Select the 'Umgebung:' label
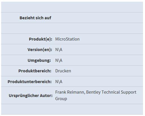This screenshot has width=145, height=116. [x=39, y=60]
